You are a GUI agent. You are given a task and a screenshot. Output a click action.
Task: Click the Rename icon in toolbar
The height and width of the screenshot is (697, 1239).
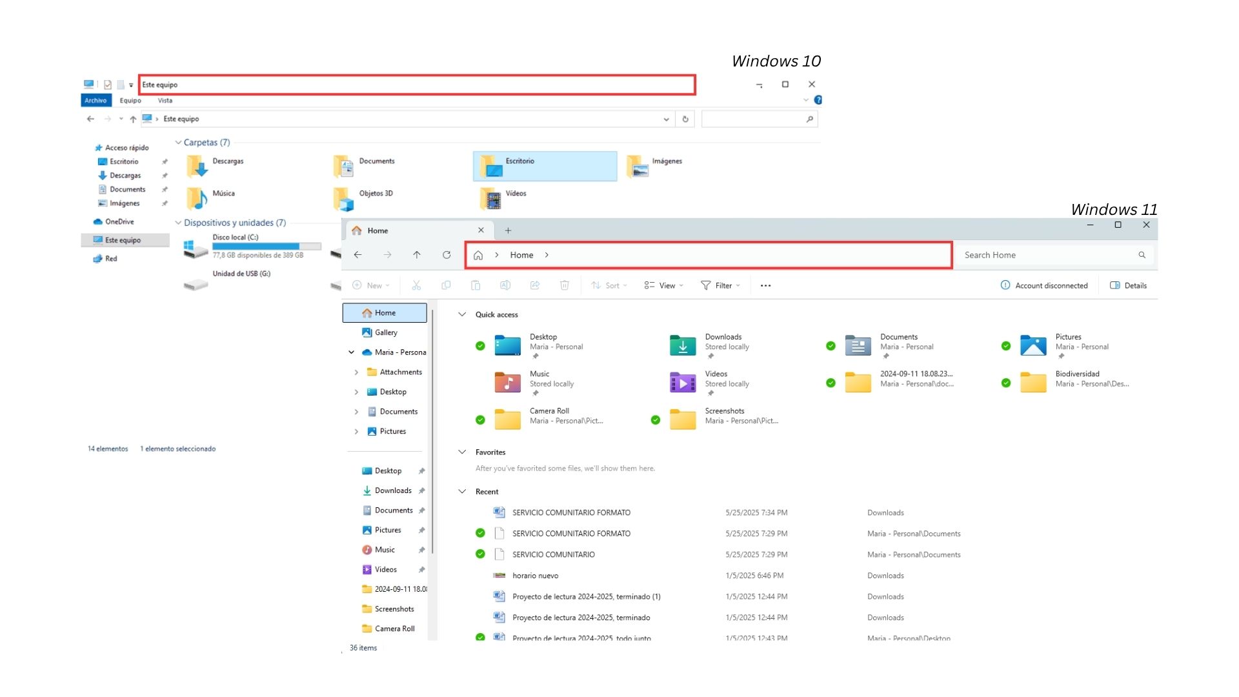coord(505,285)
